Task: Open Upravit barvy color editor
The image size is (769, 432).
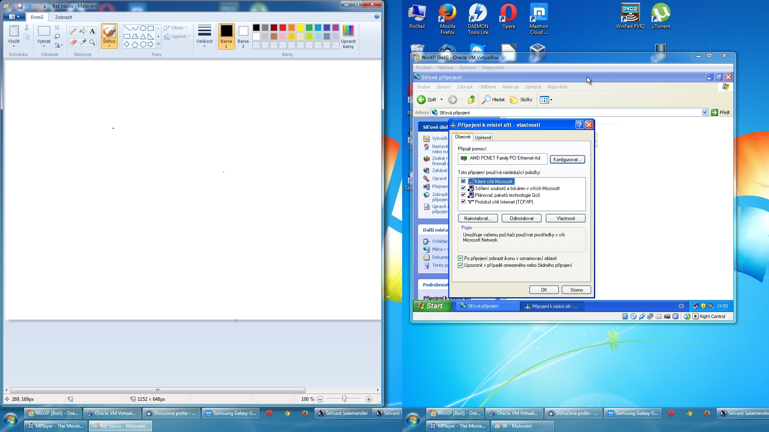Action: 348,36
